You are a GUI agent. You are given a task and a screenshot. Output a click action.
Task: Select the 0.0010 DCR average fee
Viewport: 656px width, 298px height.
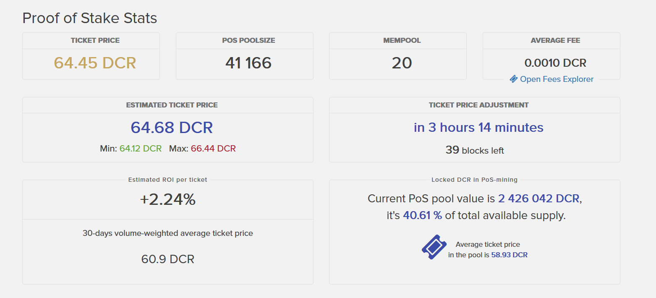pos(556,63)
